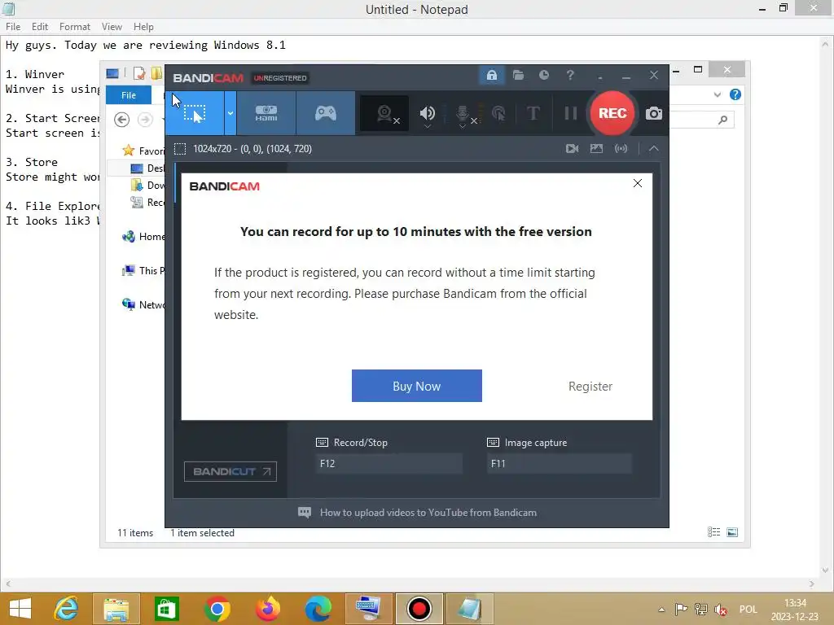This screenshot has height=625, width=834.
Task: Toggle the webcam overlay icon
Action: [x=384, y=113]
